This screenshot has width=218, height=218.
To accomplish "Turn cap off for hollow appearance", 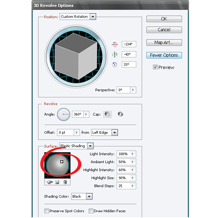I will [120, 114].
